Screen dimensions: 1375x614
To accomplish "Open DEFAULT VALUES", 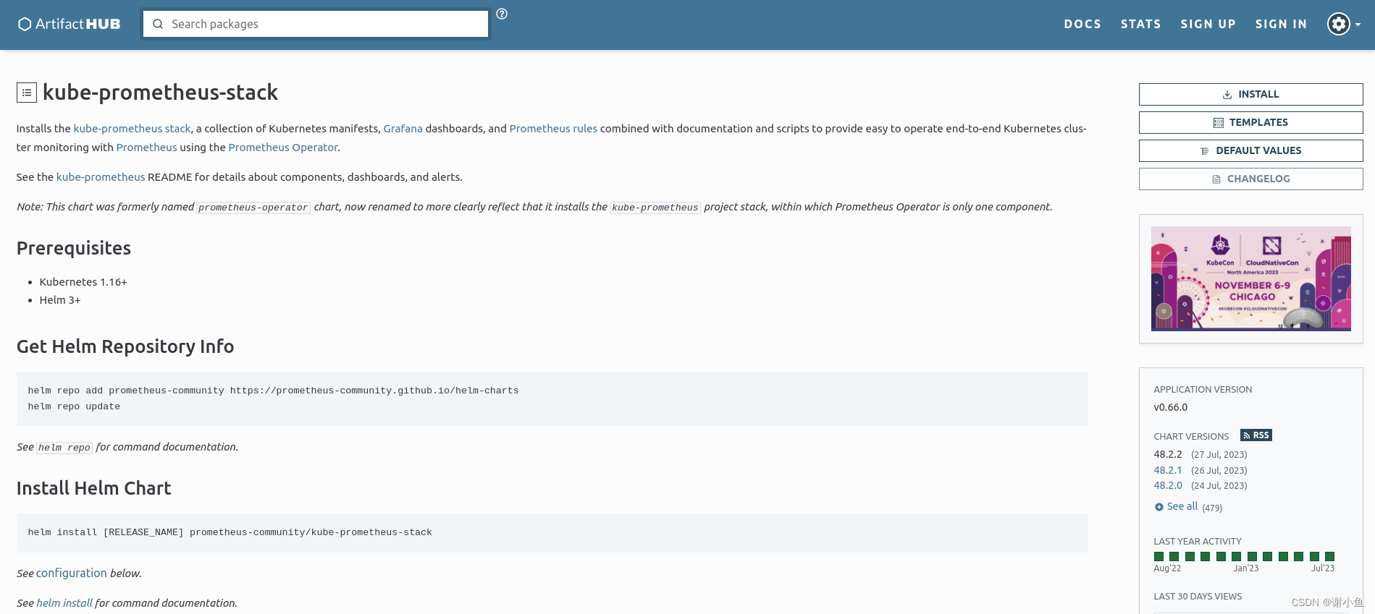I will tap(1250, 150).
